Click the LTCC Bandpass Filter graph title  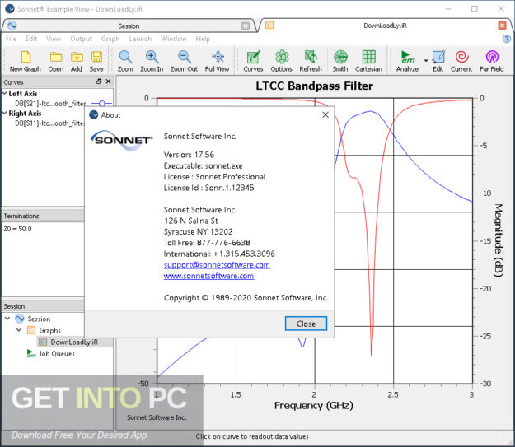pyautogui.click(x=314, y=86)
